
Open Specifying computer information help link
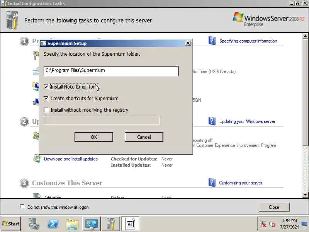248,41
